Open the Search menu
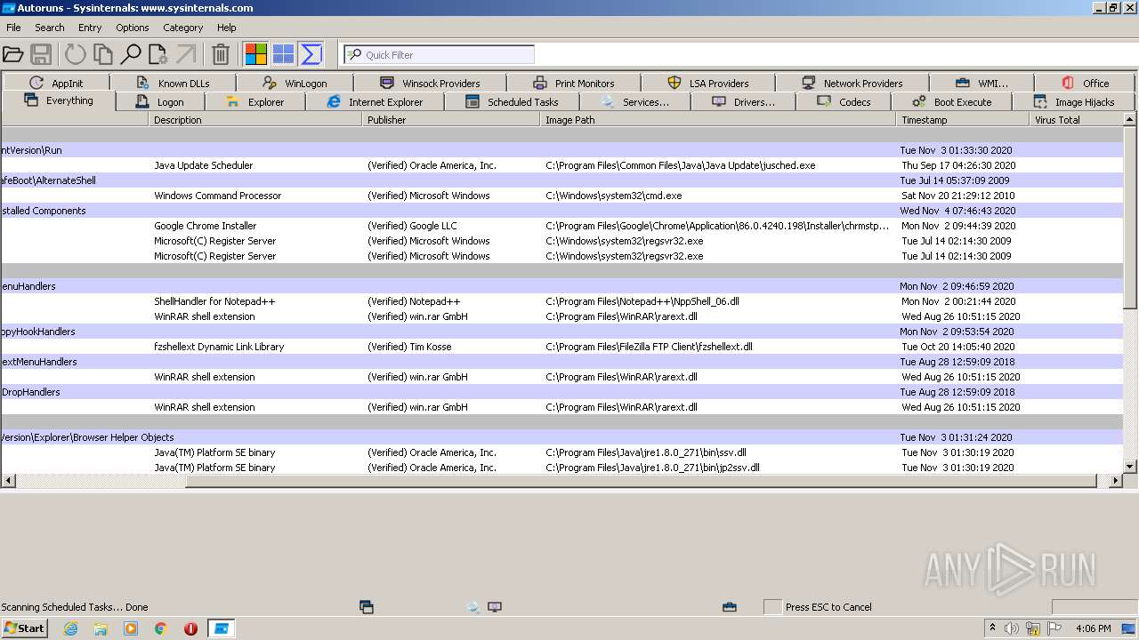 (x=50, y=28)
